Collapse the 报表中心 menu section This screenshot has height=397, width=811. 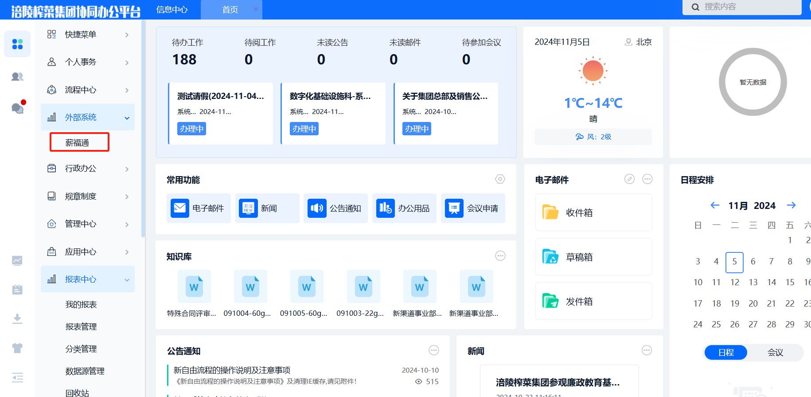[127, 279]
